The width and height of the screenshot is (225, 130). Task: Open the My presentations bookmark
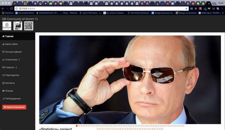[x=25, y=13]
